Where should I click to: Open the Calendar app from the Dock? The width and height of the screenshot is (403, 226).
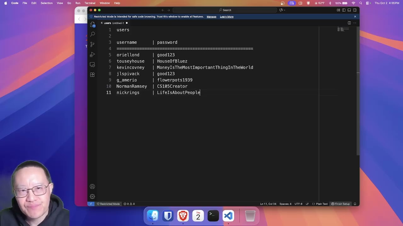click(198, 216)
